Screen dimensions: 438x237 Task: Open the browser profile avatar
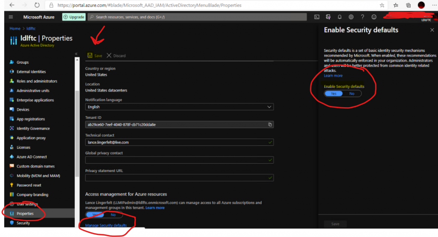(421, 5)
